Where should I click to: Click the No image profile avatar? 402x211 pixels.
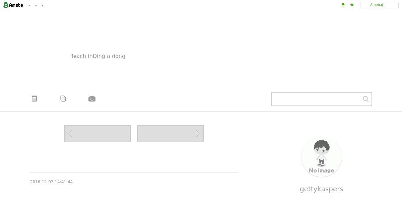(x=322, y=157)
